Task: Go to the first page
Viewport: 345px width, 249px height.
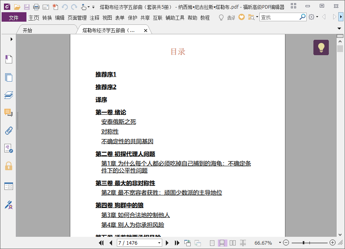Action: [101, 243]
